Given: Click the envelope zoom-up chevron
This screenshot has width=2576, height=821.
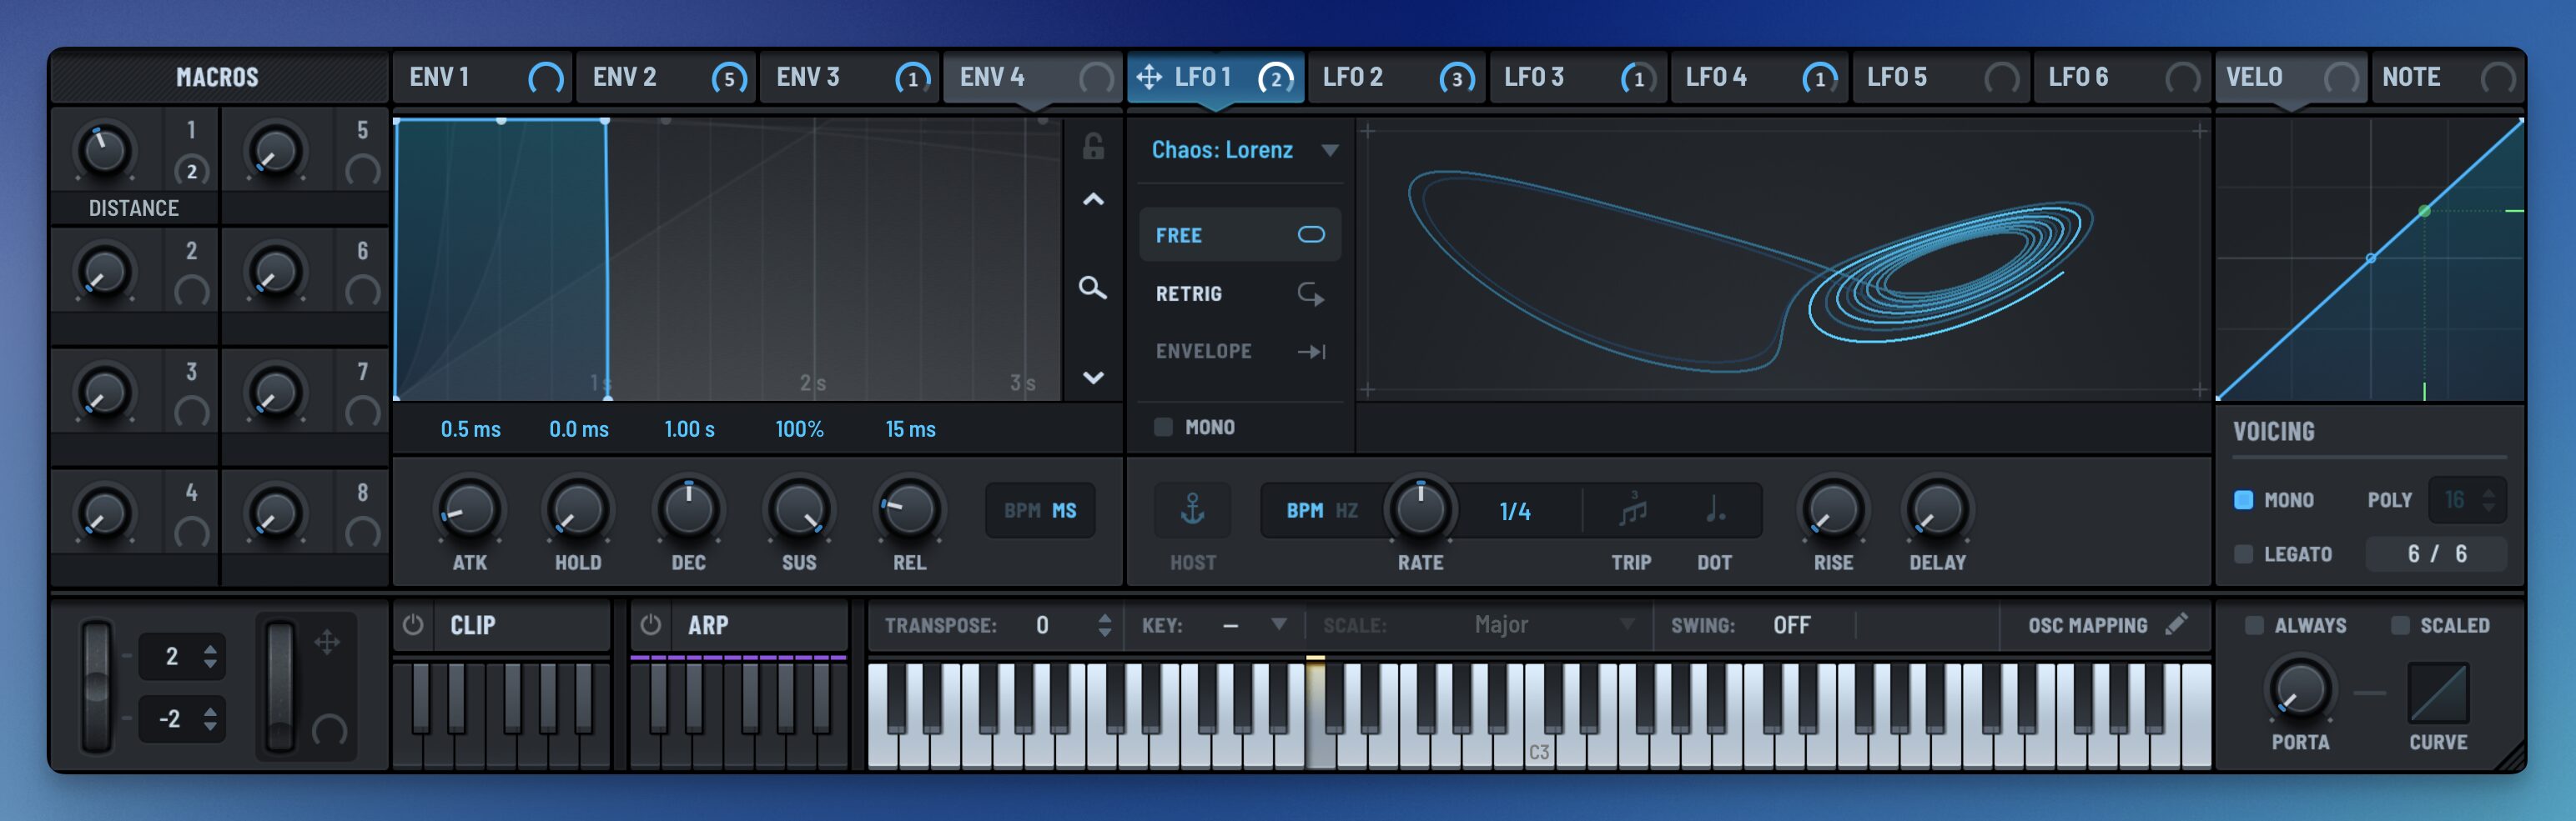Looking at the screenshot, I should click(x=1093, y=200).
